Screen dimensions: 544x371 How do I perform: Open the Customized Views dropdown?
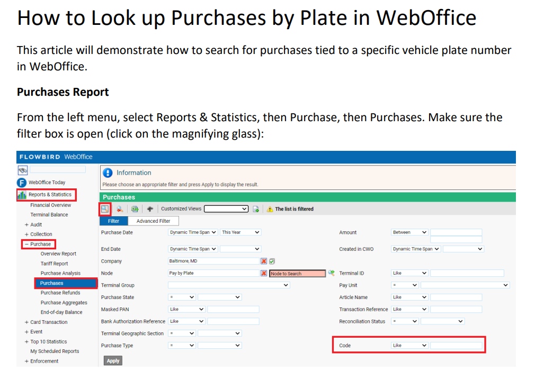tap(226, 209)
